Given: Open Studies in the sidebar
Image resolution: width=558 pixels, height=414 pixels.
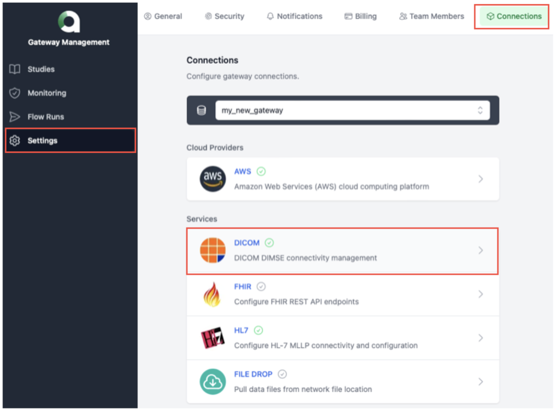Looking at the screenshot, I should click(x=70, y=69).
